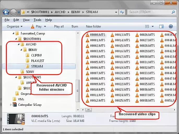The image size is (179, 134).
Task: Open the address bar history dropdown
Action: (116, 12)
